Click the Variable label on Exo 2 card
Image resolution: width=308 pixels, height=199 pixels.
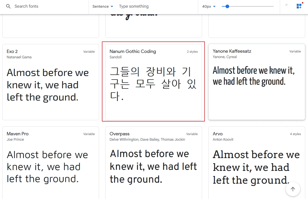click(x=89, y=52)
